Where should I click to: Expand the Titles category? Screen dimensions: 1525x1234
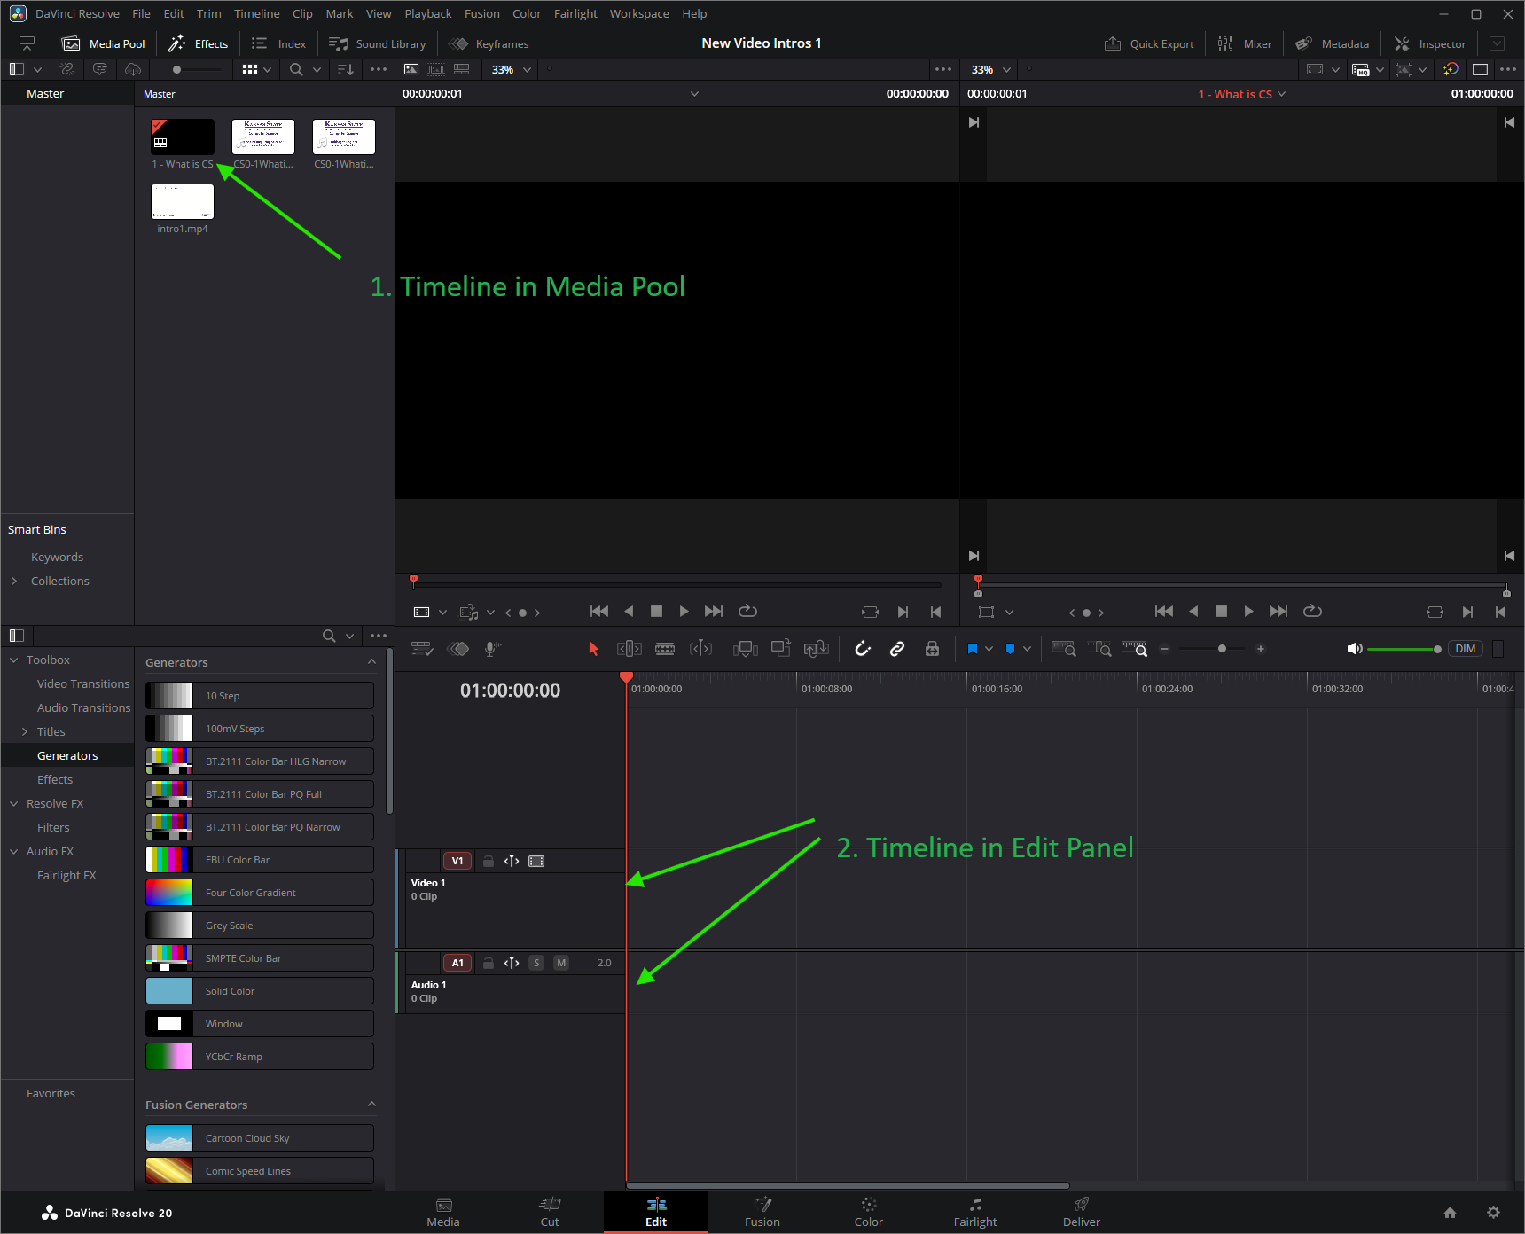coord(25,731)
